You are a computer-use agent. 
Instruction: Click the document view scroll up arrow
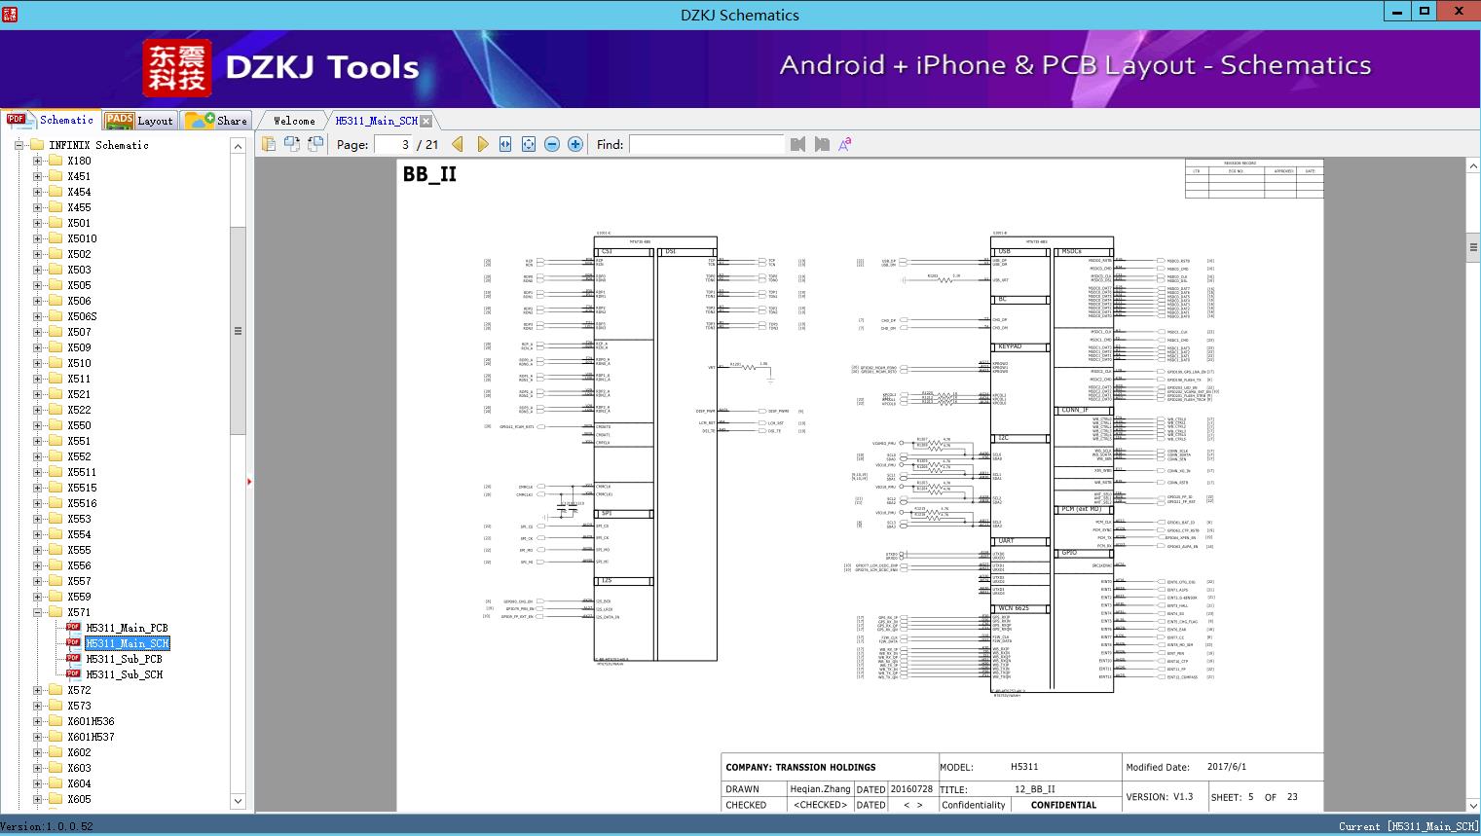point(1473,166)
